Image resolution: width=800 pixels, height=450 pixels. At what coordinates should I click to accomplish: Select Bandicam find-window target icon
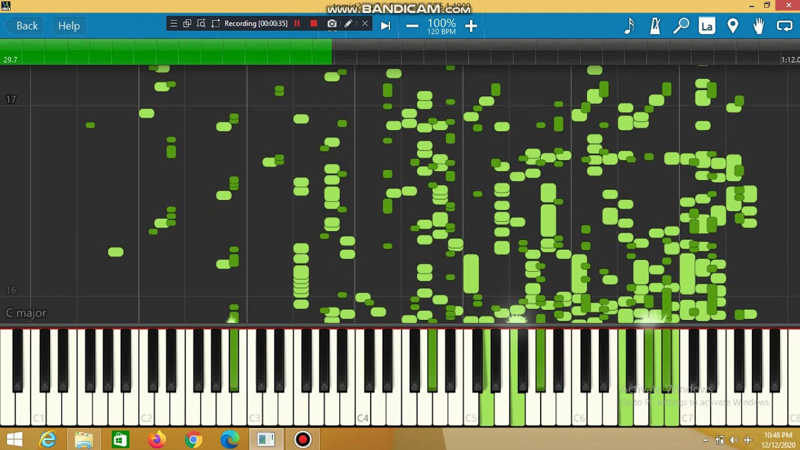(201, 24)
